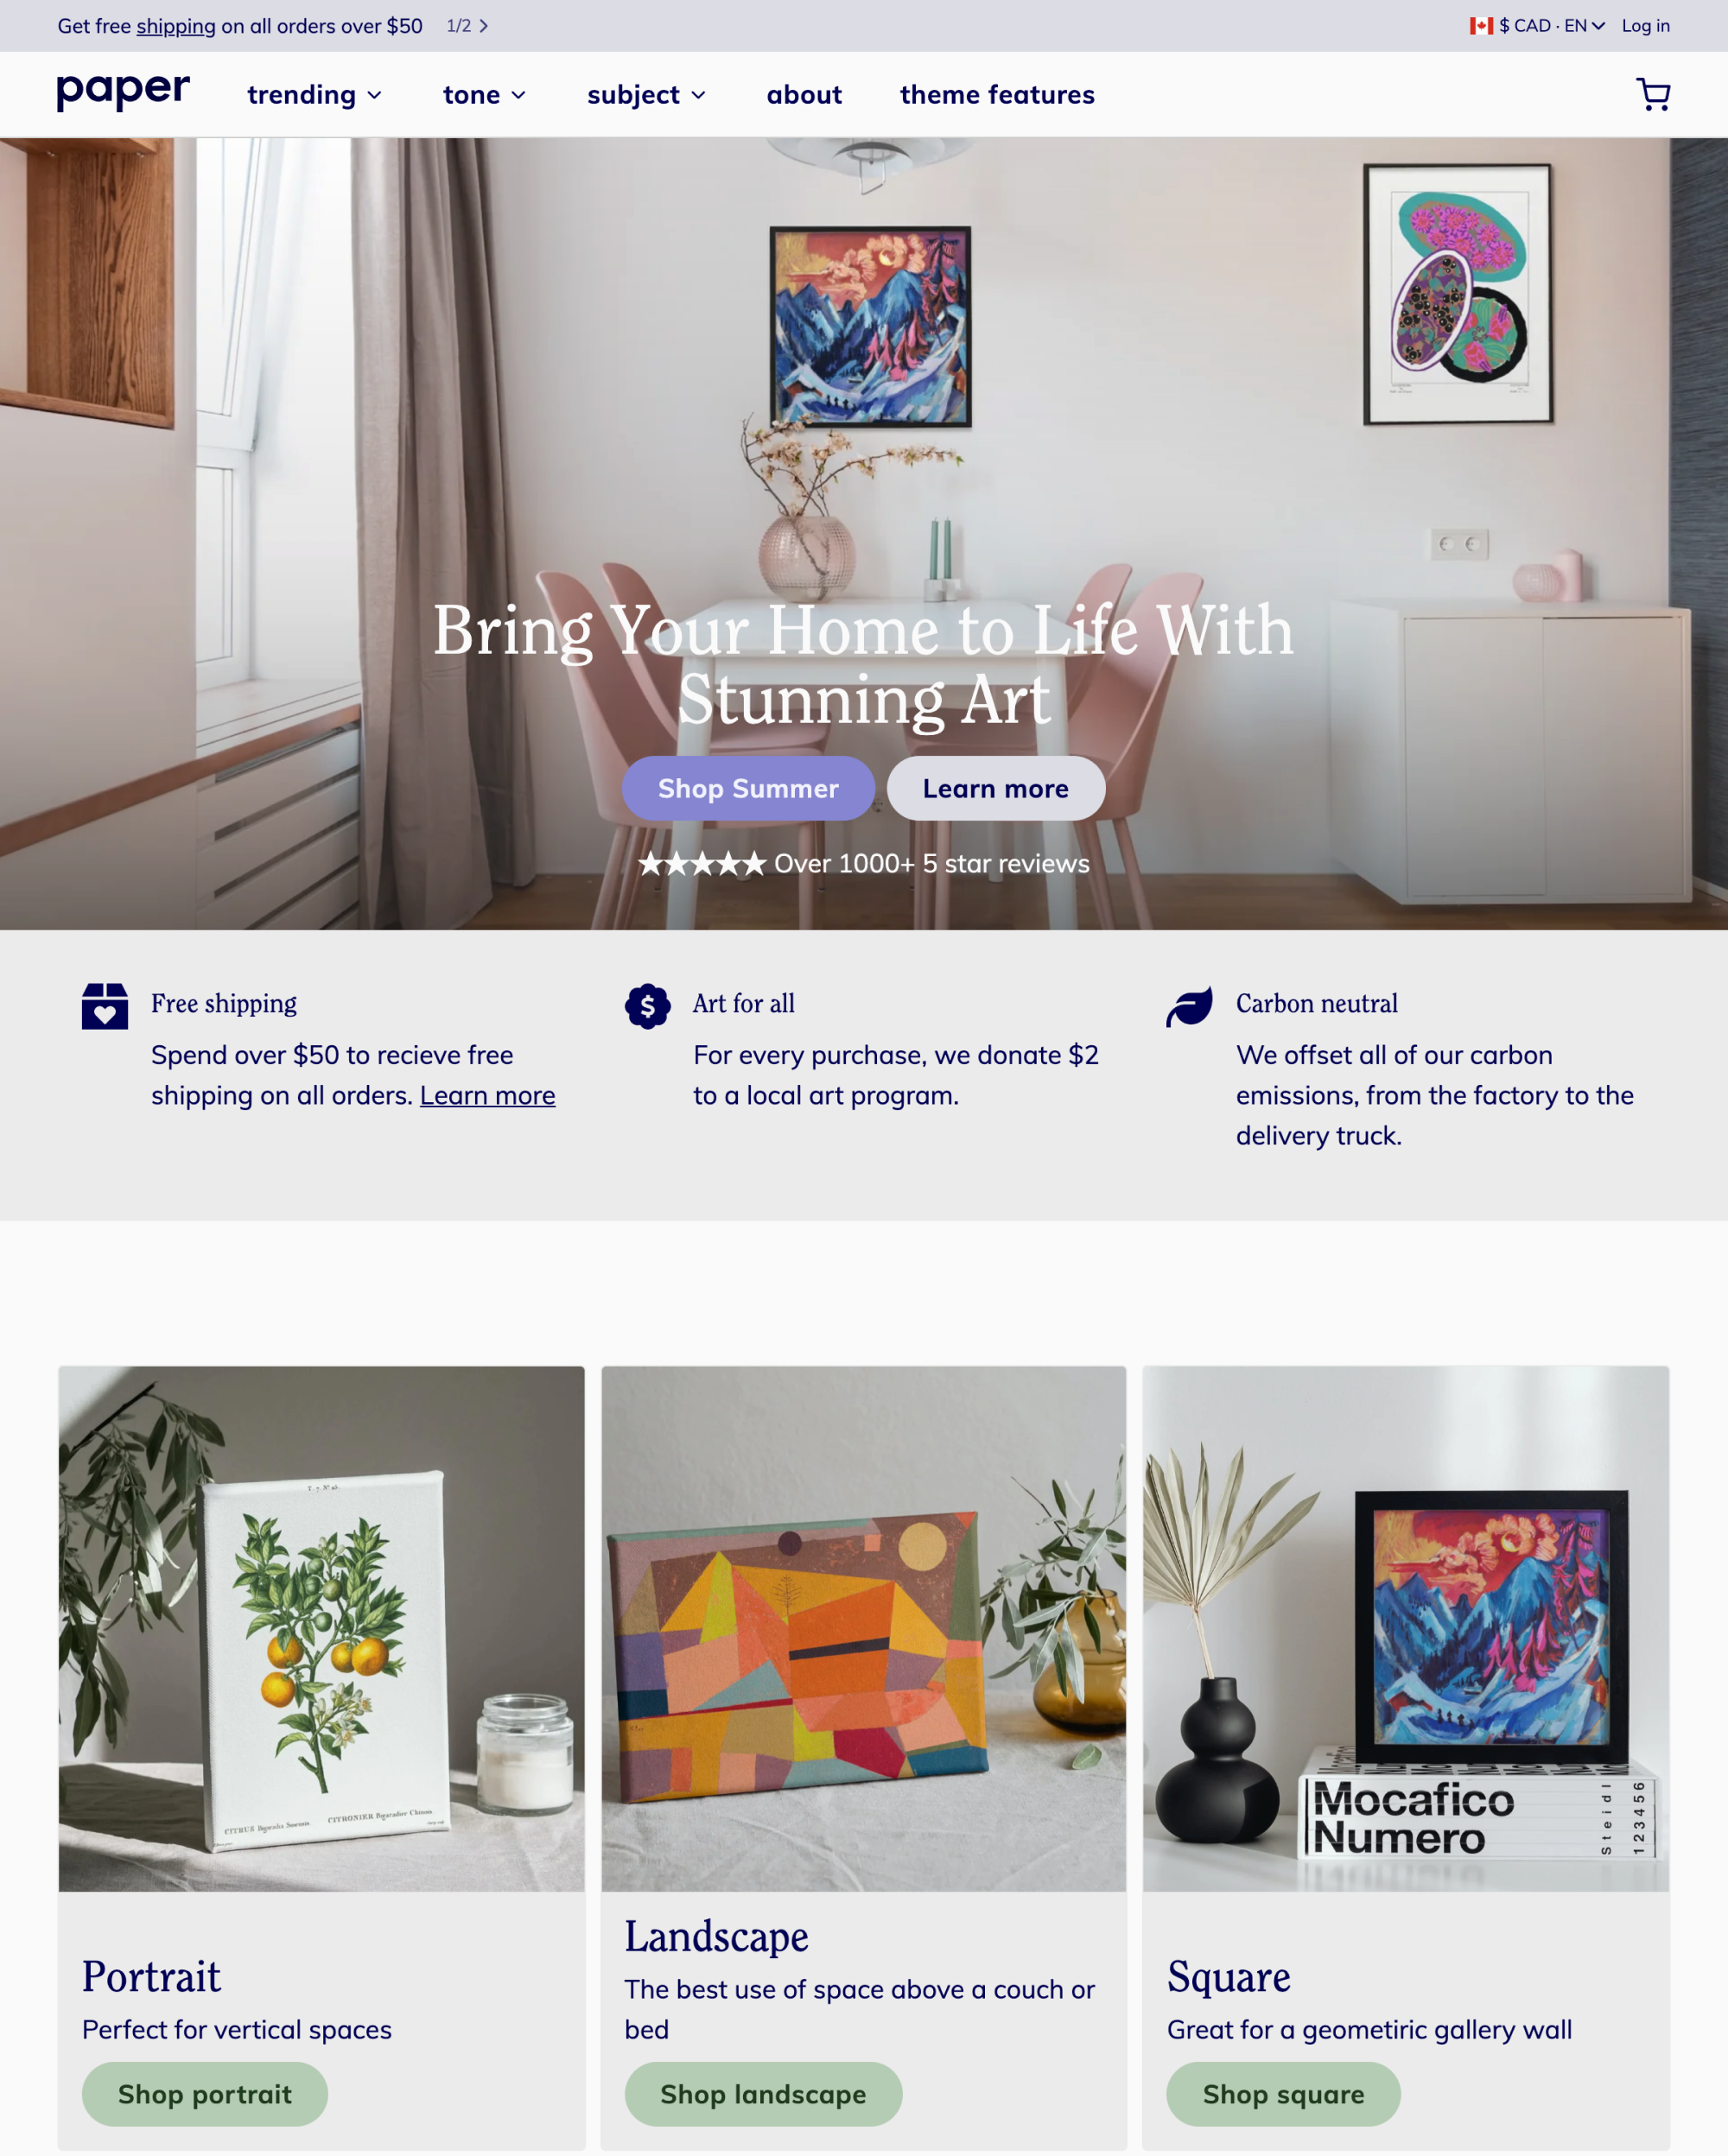Click the Learn more shipping link
This screenshot has height=2156, width=1728.
[486, 1094]
